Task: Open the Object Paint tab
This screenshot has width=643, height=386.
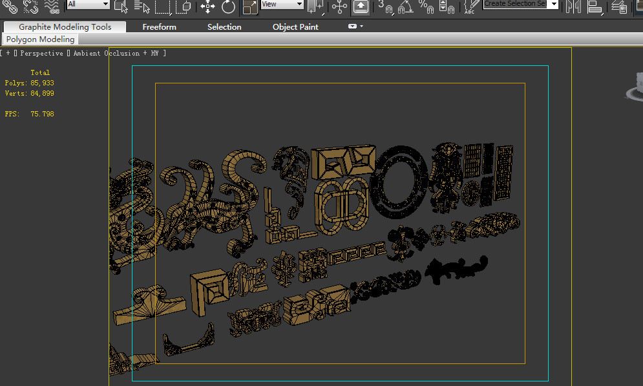Action: tap(295, 27)
